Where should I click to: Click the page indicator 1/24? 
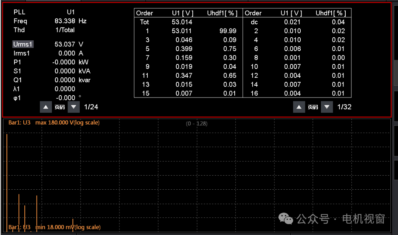point(91,107)
